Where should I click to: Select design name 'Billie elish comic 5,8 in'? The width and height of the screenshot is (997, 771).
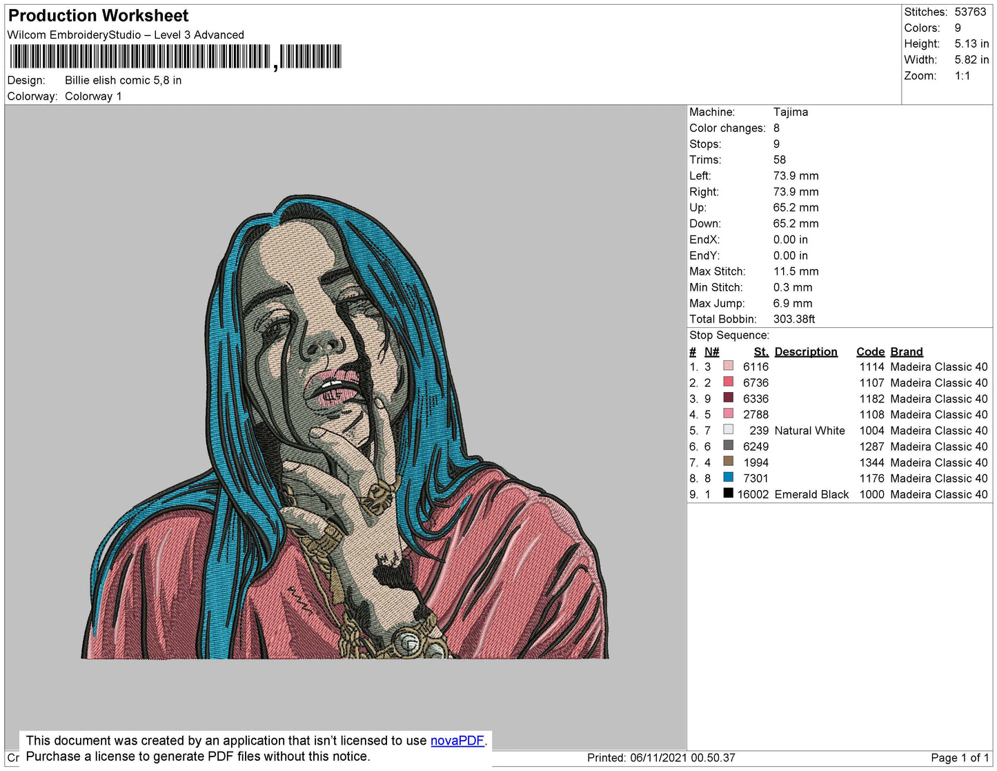[124, 80]
